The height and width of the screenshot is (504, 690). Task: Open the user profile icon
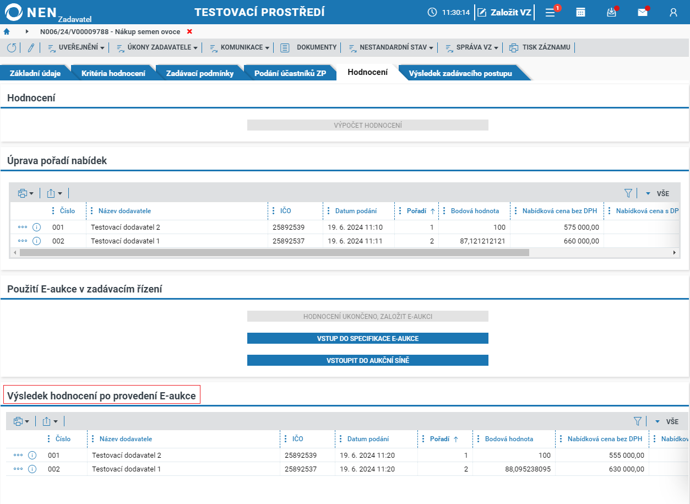[x=673, y=12]
